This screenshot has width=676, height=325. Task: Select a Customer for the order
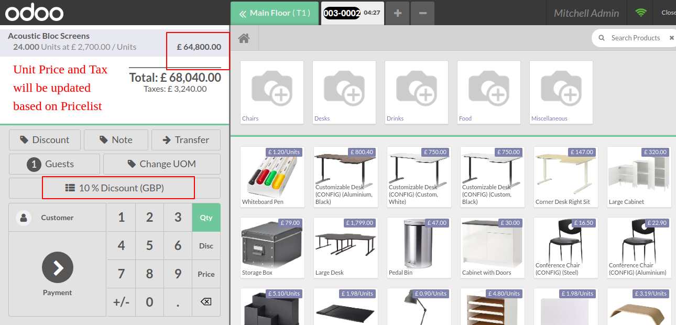point(58,218)
